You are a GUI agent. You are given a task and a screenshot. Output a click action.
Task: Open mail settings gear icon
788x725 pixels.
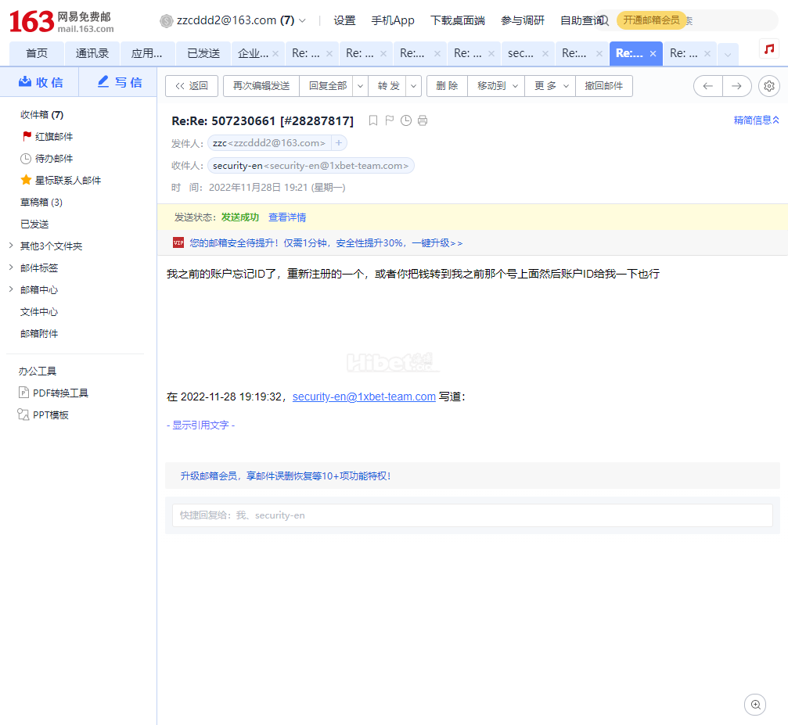[x=769, y=86]
